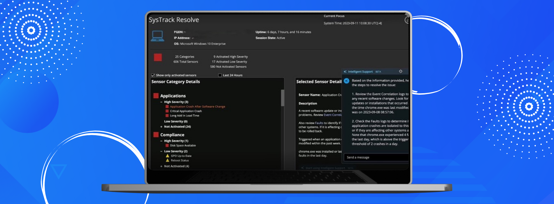Click Start using Intelligent Support link
This screenshot has height=204, width=554.
(x=325, y=168)
